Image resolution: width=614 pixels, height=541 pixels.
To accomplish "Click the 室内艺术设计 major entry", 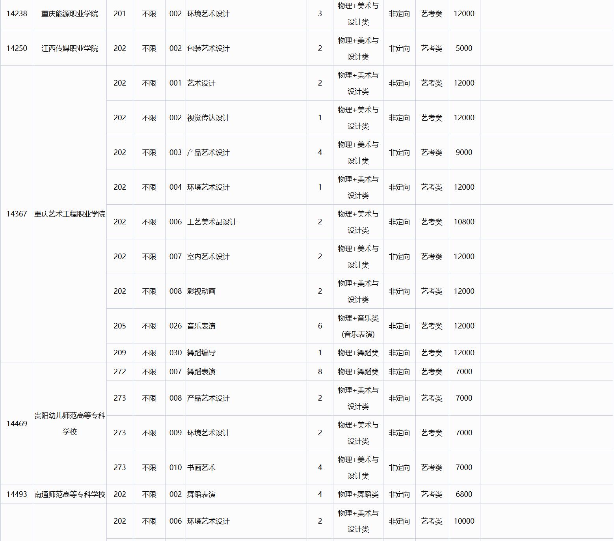I will pos(208,257).
